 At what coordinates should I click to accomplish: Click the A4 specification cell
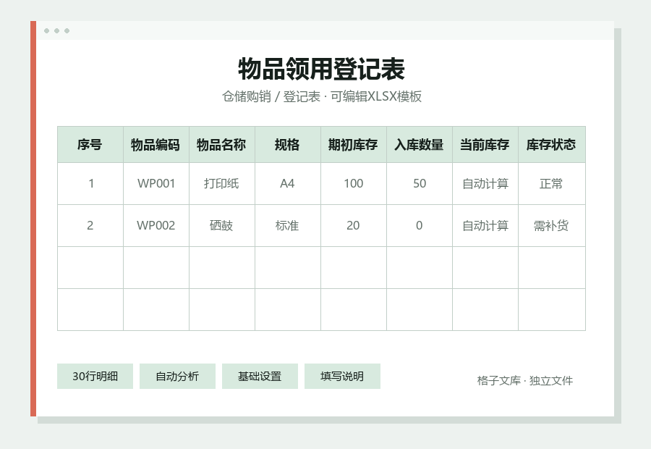pyautogui.click(x=288, y=183)
